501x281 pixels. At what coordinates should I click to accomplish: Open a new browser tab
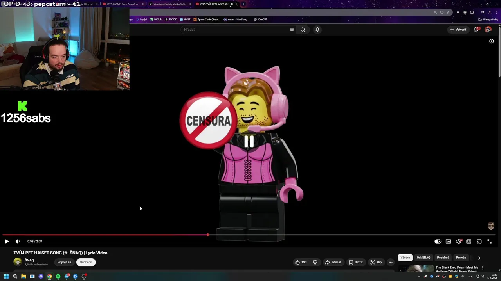[x=243, y=4]
